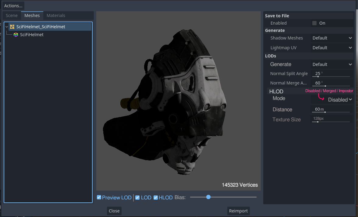The height and width of the screenshot is (217, 358).
Task: Change the HLOD Mode from Disabled
Action: (340, 99)
